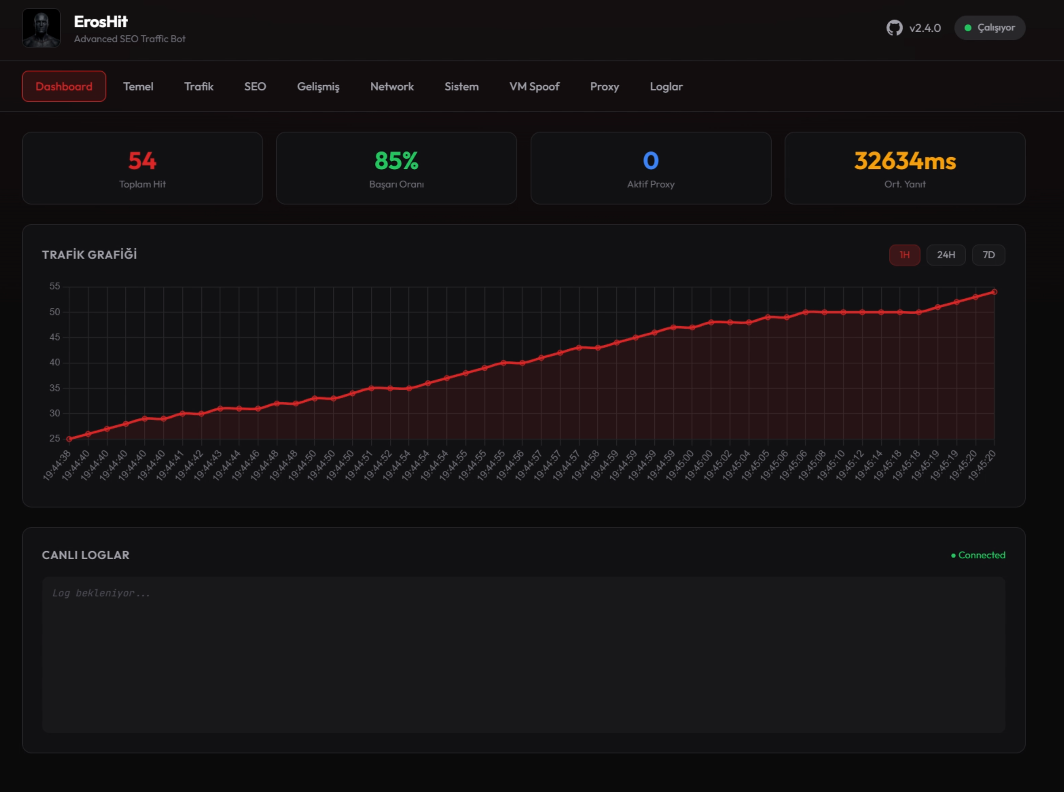Select the 1H chart range
Screen dimensions: 1064x792
(x=905, y=254)
